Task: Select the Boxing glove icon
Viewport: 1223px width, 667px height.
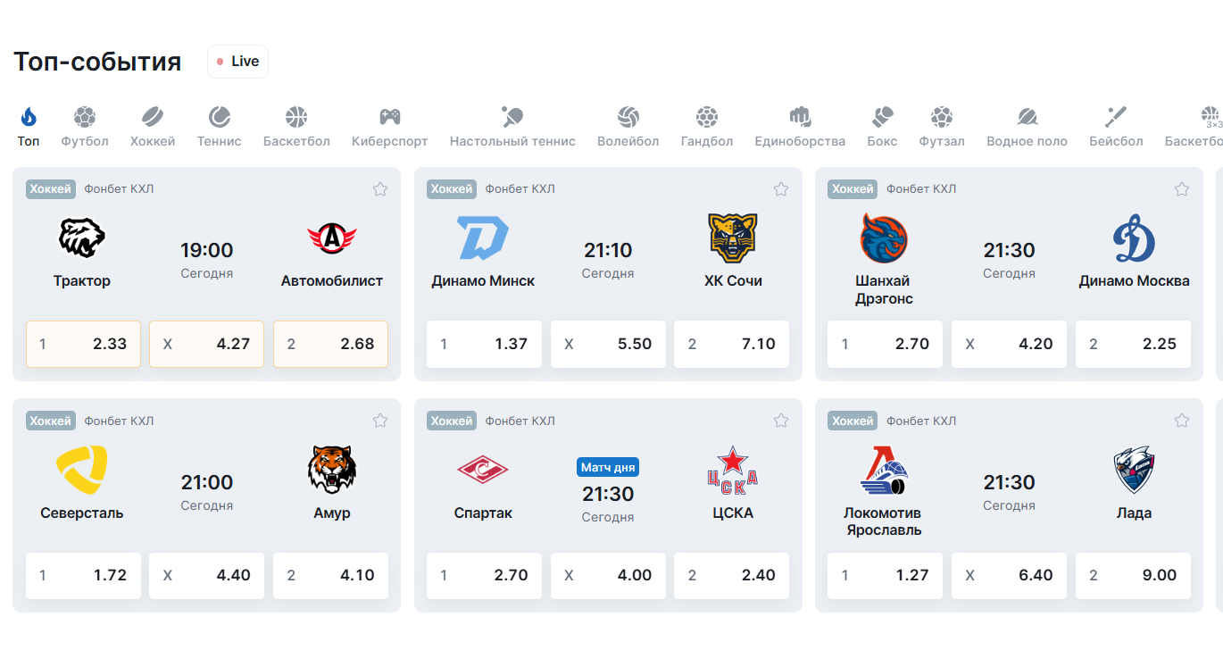Action: point(882,117)
